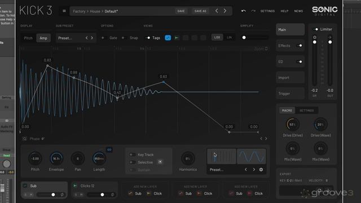Image resolution: width=361 pixels, height=203 pixels.
Task: Select the macro SETTINGS tab
Action: click(306, 111)
